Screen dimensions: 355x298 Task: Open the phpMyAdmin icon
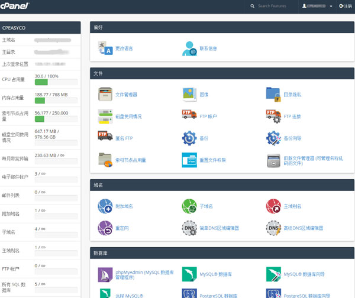click(105, 274)
